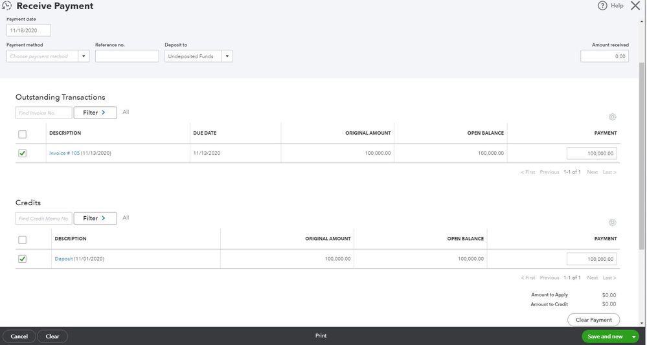Image resolution: width=647 pixels, height=345 pixels.
Task: Click the page vertical scrollbar
Action: [x=642, y=157]
